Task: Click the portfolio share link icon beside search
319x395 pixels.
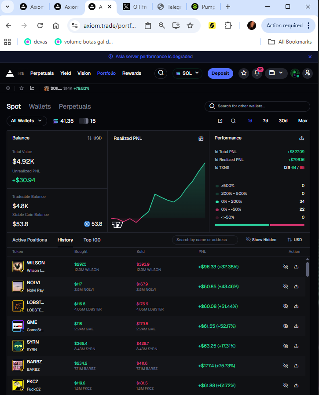Action: pyautogui.click(x=220, y=121)
